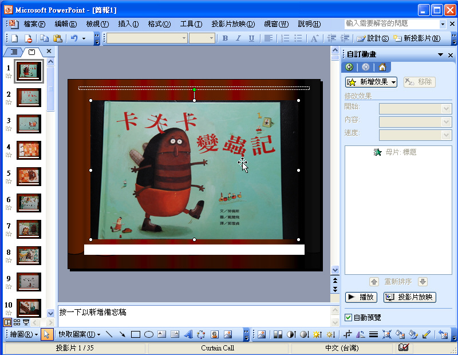The height and width of the screenshot is (355, 458).
Task: Go back in the task pane
Action: (349, 67)
